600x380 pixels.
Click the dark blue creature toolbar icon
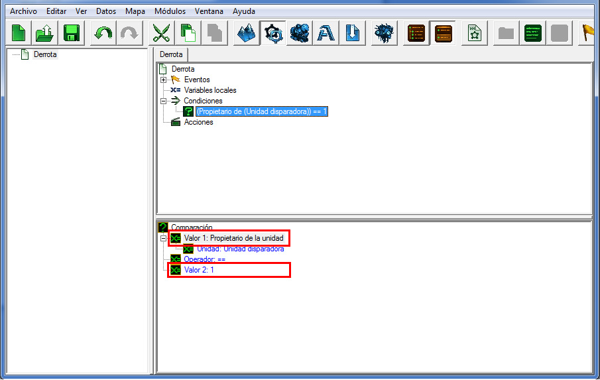tap(384, 33)
